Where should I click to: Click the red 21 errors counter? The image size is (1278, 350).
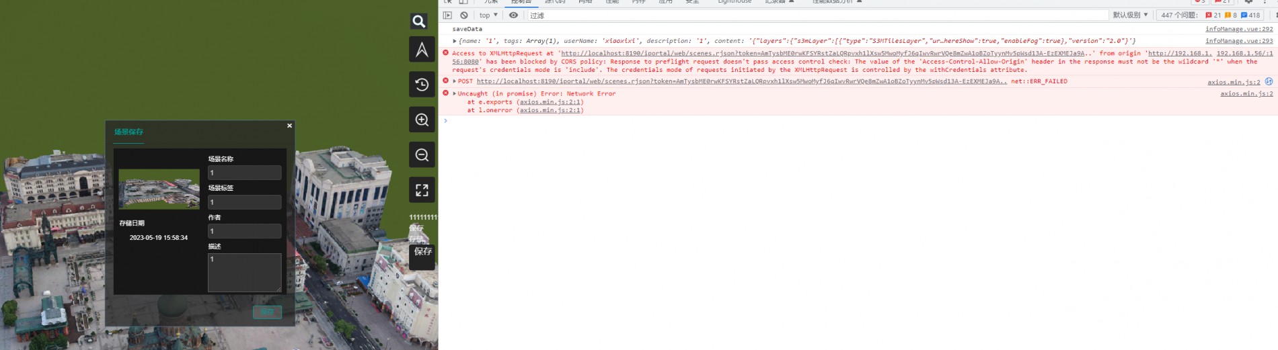coord(1213,15)
